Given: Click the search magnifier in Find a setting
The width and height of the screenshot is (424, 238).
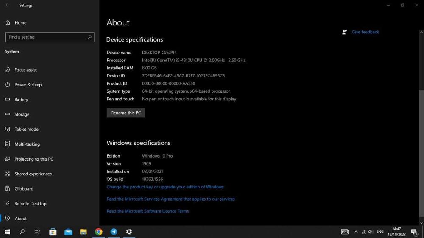Looking at the screenshot, I should click(x=89, y=37).
